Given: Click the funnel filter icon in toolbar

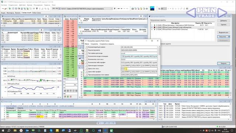Looking at the screenshot, I should click(x=37, y=9).
